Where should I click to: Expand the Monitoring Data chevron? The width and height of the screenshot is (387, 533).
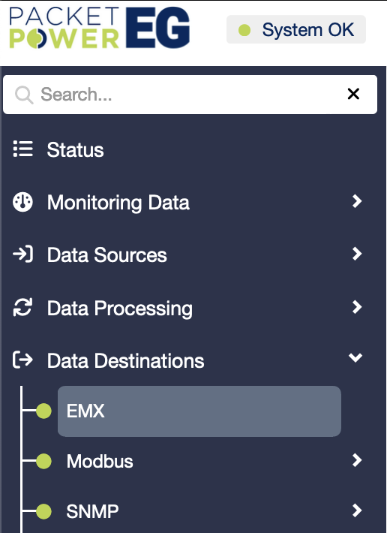[x=357, y=201]
